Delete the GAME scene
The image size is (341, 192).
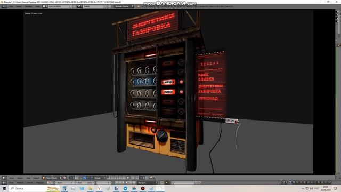109,6
